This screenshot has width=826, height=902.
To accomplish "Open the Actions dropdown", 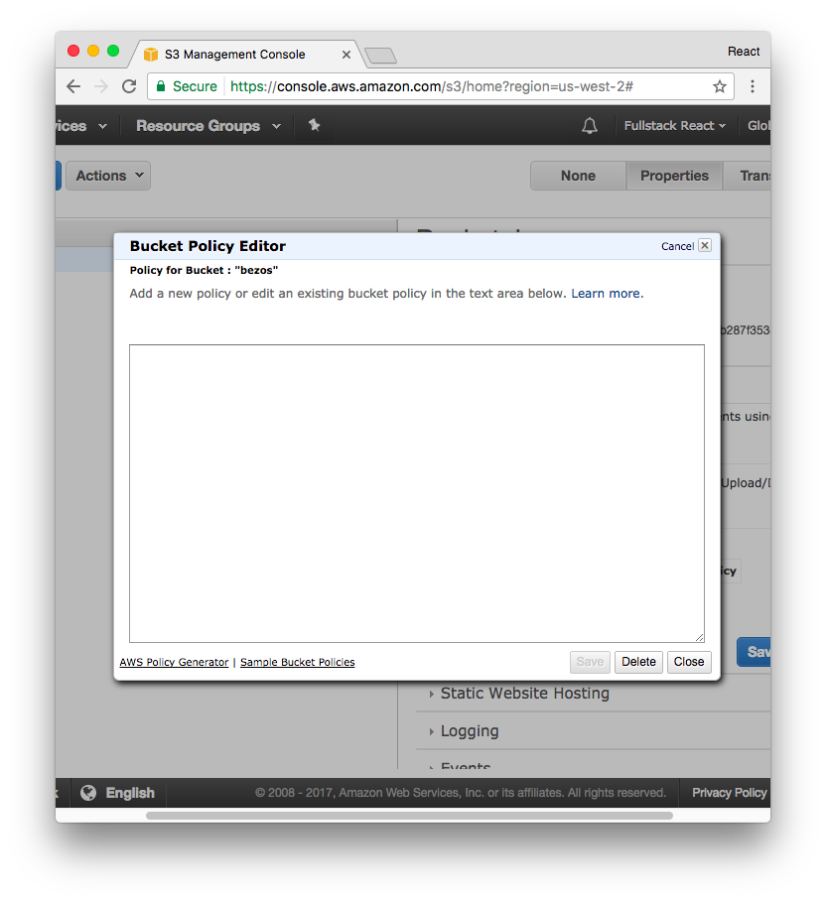I will [108, 176].
